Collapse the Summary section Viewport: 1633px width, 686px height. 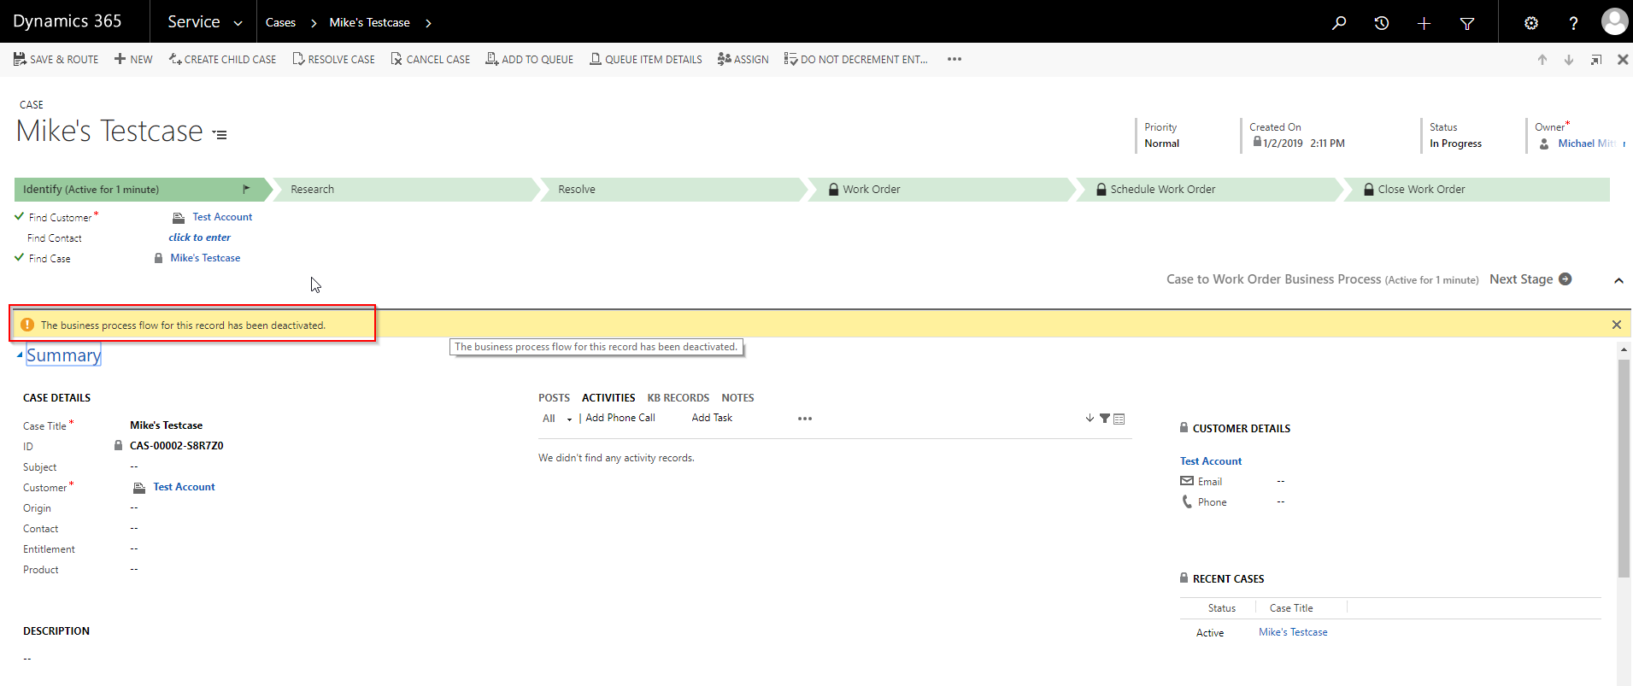point(20,355)
